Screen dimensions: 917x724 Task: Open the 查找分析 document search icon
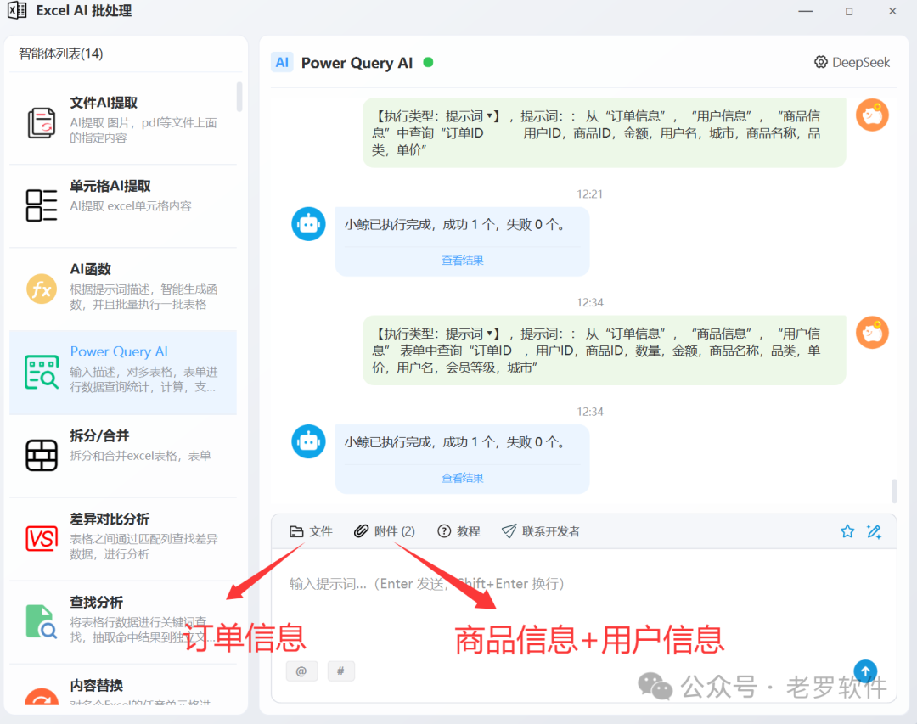[42, 621]
